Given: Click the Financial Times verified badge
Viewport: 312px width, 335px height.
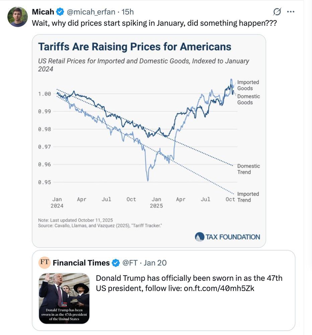Looking at the screenshot, I should click(115, 263).
